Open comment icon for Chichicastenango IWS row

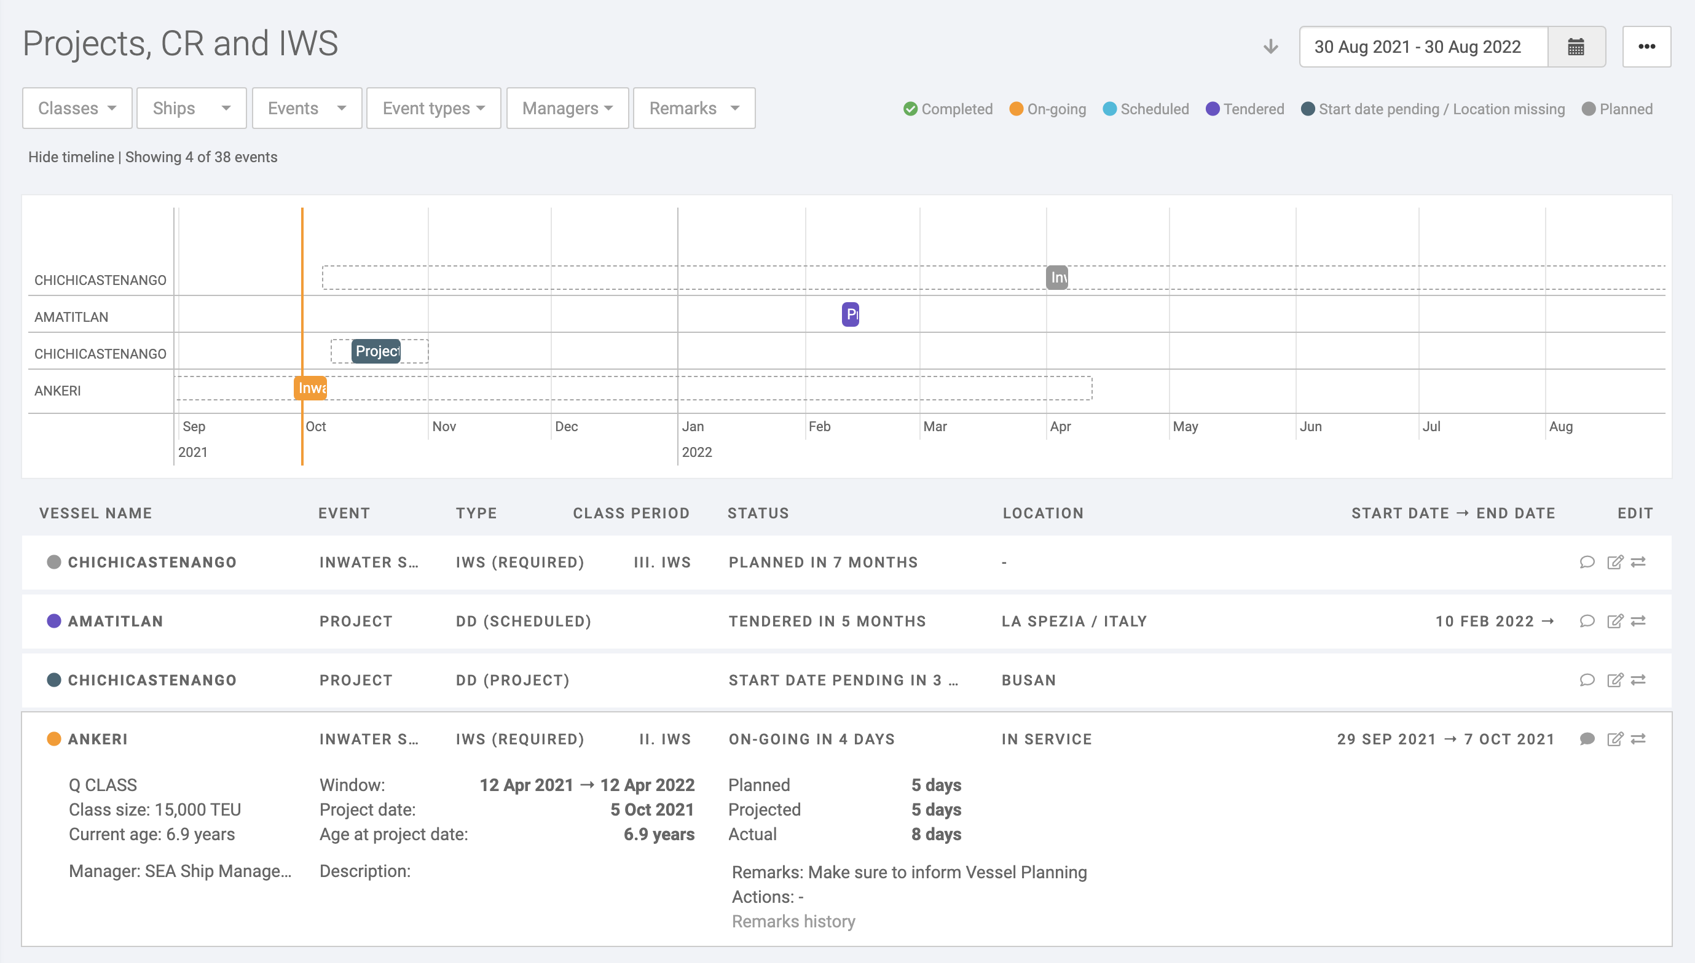coord(1586,562)
